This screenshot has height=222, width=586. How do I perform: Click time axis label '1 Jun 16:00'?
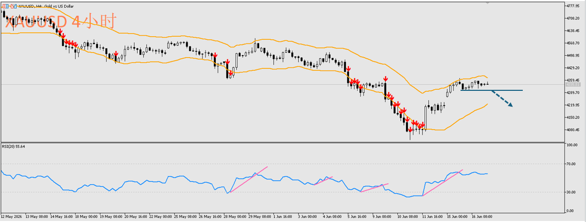coord(283,217)
